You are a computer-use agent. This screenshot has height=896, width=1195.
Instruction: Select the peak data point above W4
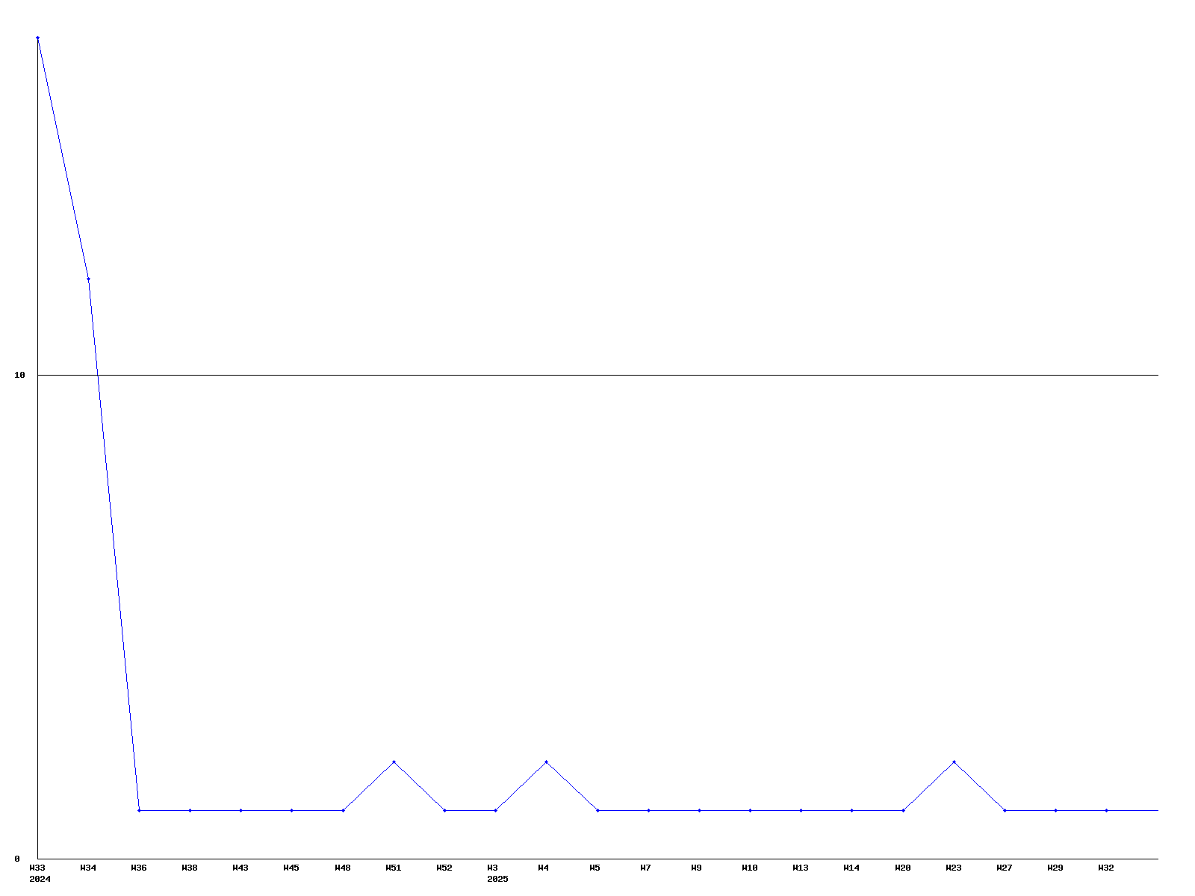tap(546, 762)
